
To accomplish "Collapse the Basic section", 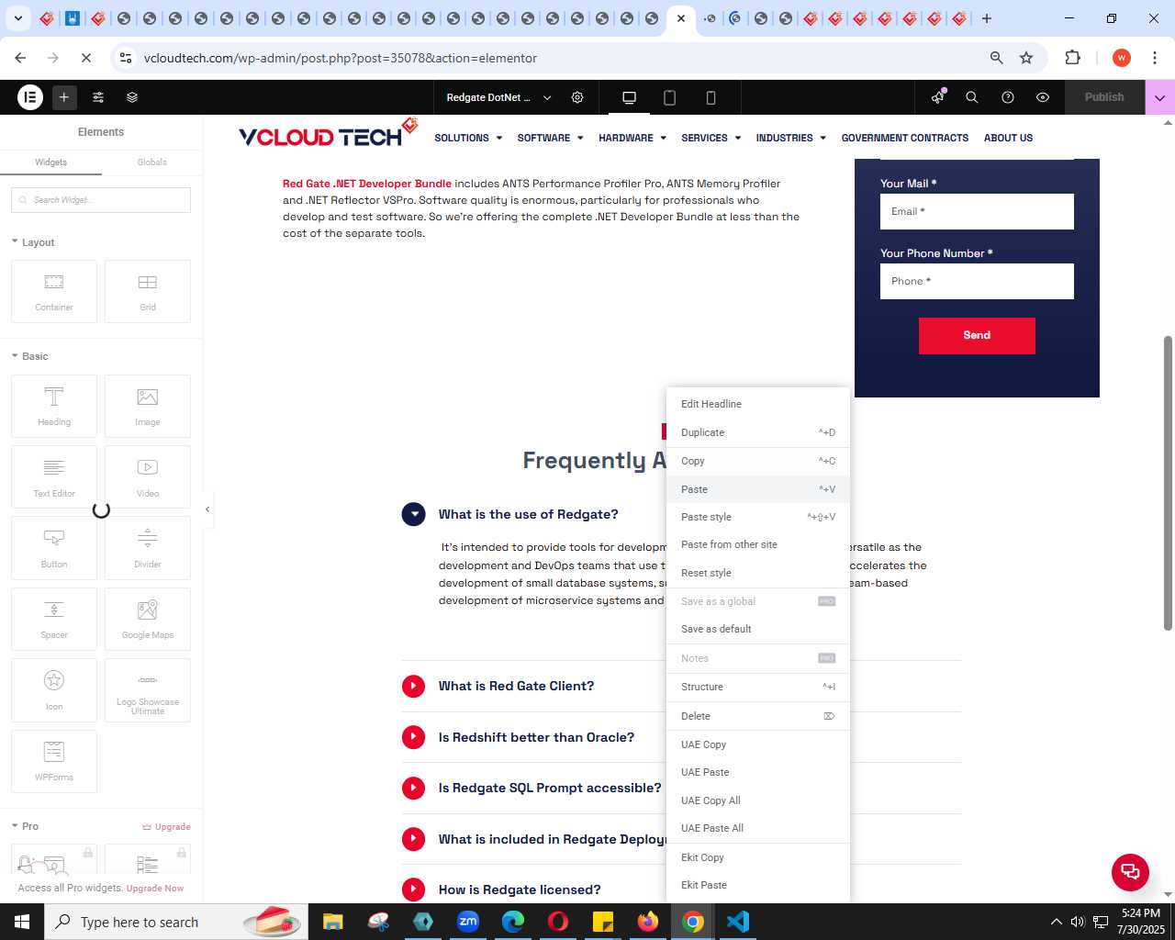I will tap(30, 356).
